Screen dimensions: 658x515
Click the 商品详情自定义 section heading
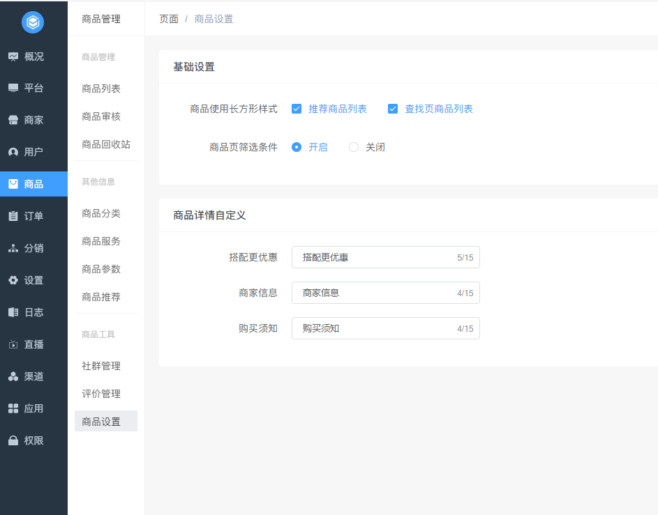coord(209,215)
